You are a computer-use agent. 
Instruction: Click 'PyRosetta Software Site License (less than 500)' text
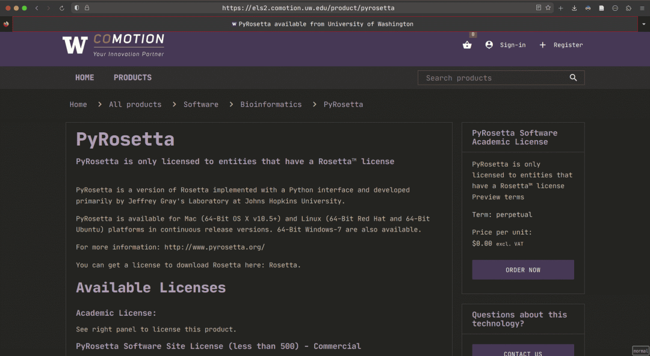pos(187,346)
